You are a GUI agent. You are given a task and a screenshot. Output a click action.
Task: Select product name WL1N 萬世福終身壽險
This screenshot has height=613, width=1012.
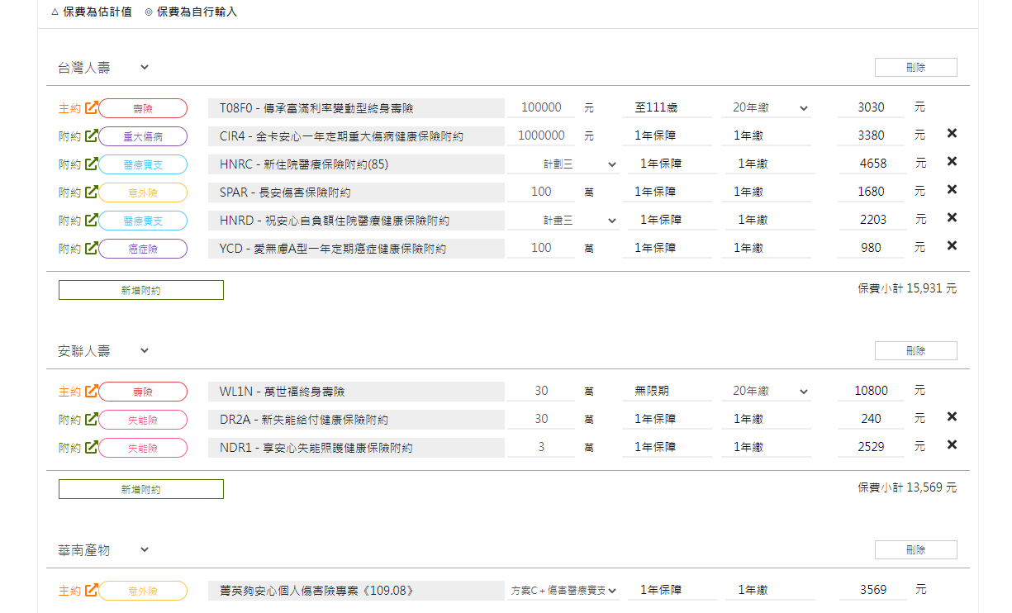pyautogui.click(x=356, y=392)
